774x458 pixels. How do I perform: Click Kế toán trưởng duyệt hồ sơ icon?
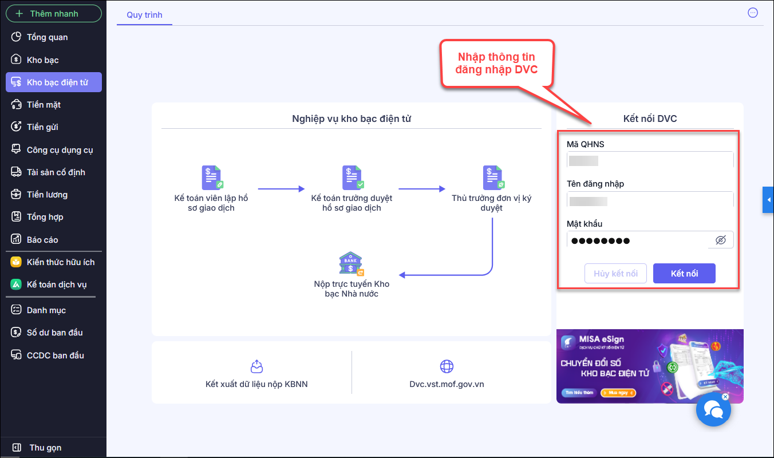click(352, 178)
